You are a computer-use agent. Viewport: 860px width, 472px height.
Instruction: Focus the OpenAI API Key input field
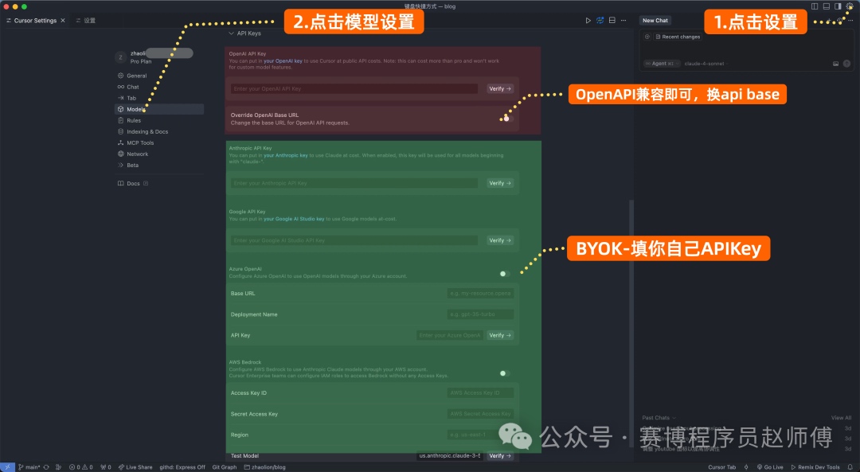coord(354,89)
